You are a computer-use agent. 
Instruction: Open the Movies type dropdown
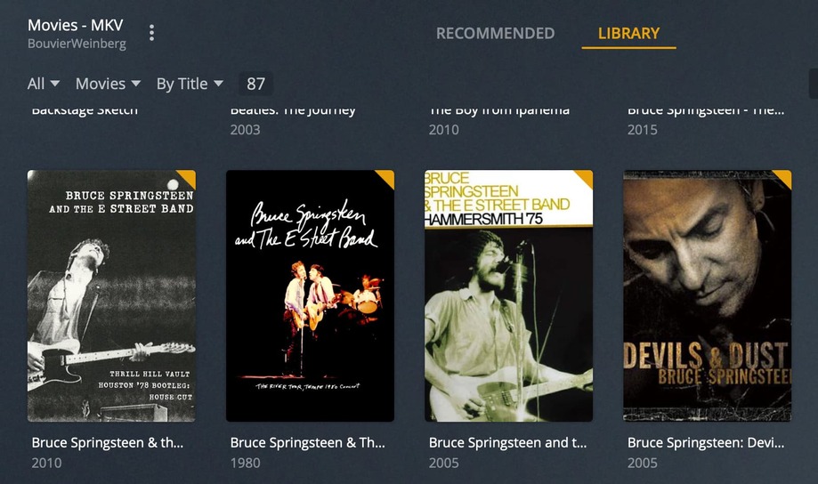coord(108,84)
